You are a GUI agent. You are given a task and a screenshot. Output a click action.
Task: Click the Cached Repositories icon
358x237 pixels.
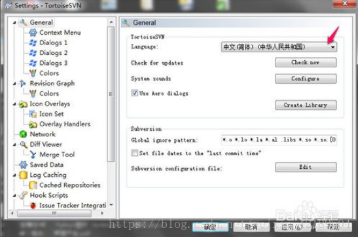(33, 185)
